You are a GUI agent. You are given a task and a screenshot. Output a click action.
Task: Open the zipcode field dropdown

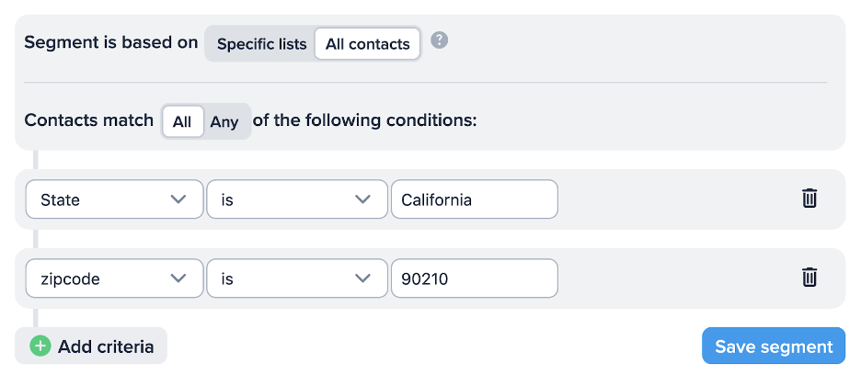click(114, 278)
